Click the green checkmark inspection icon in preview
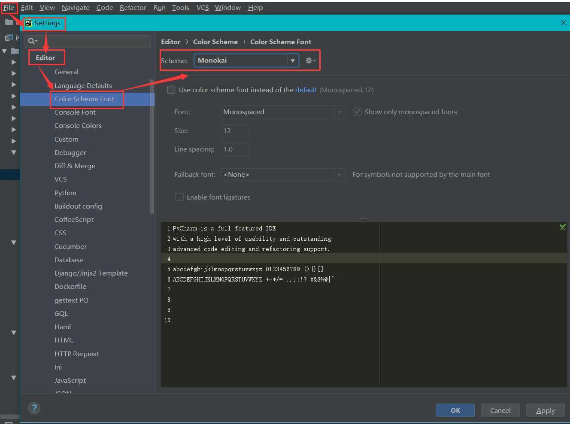Image resolution: width=570 pixels, height=424 pixels. [562, 227]
